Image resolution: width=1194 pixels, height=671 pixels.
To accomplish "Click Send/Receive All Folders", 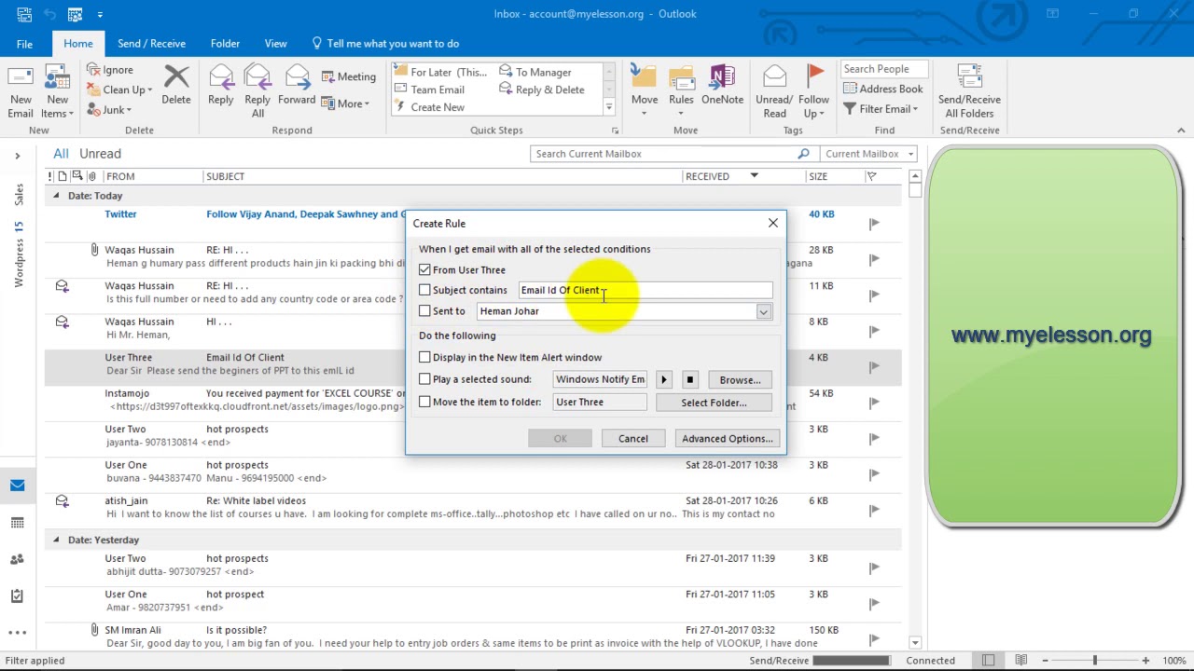I will point(969,91).
